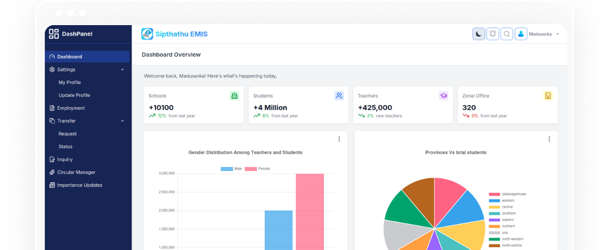Click the sabaragamuwa legend color swatch
The width and height of the screenshot is (609, 250).
click(x=494, y=194)
